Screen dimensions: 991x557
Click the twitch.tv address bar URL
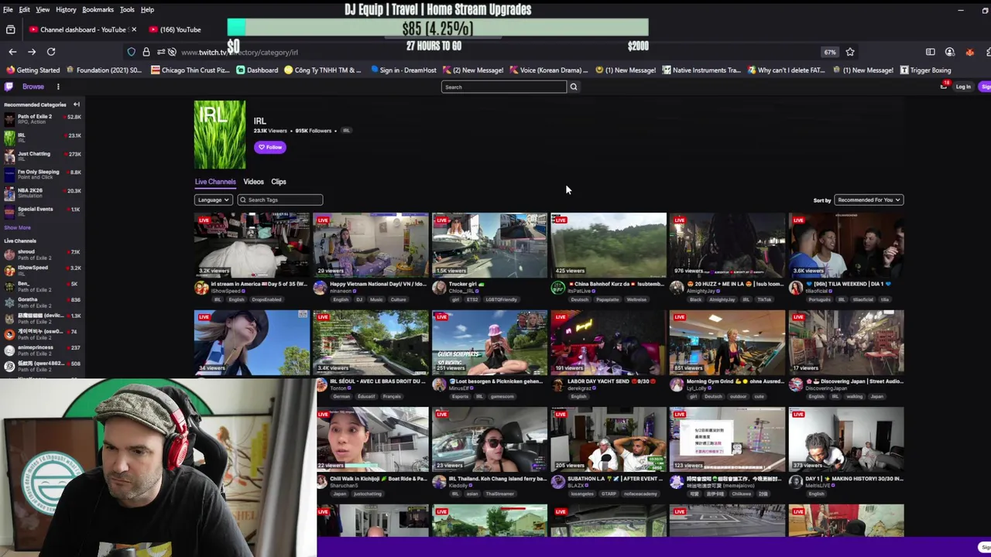coord(239,52)
